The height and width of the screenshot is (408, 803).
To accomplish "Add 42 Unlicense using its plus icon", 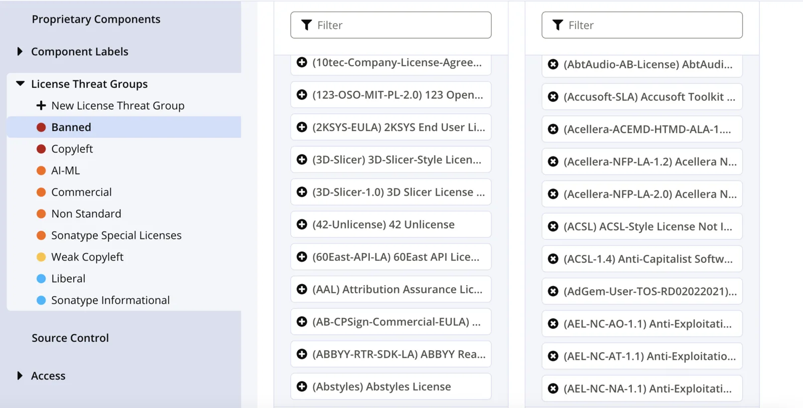I will (302, 224).
